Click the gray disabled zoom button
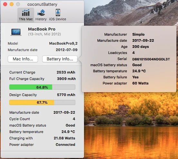The image size is (178, 159). pos(18,4)
